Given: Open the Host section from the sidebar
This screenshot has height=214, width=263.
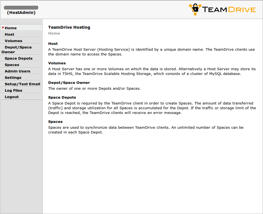Looking at the screenshot, I should (x=9, y=34).
